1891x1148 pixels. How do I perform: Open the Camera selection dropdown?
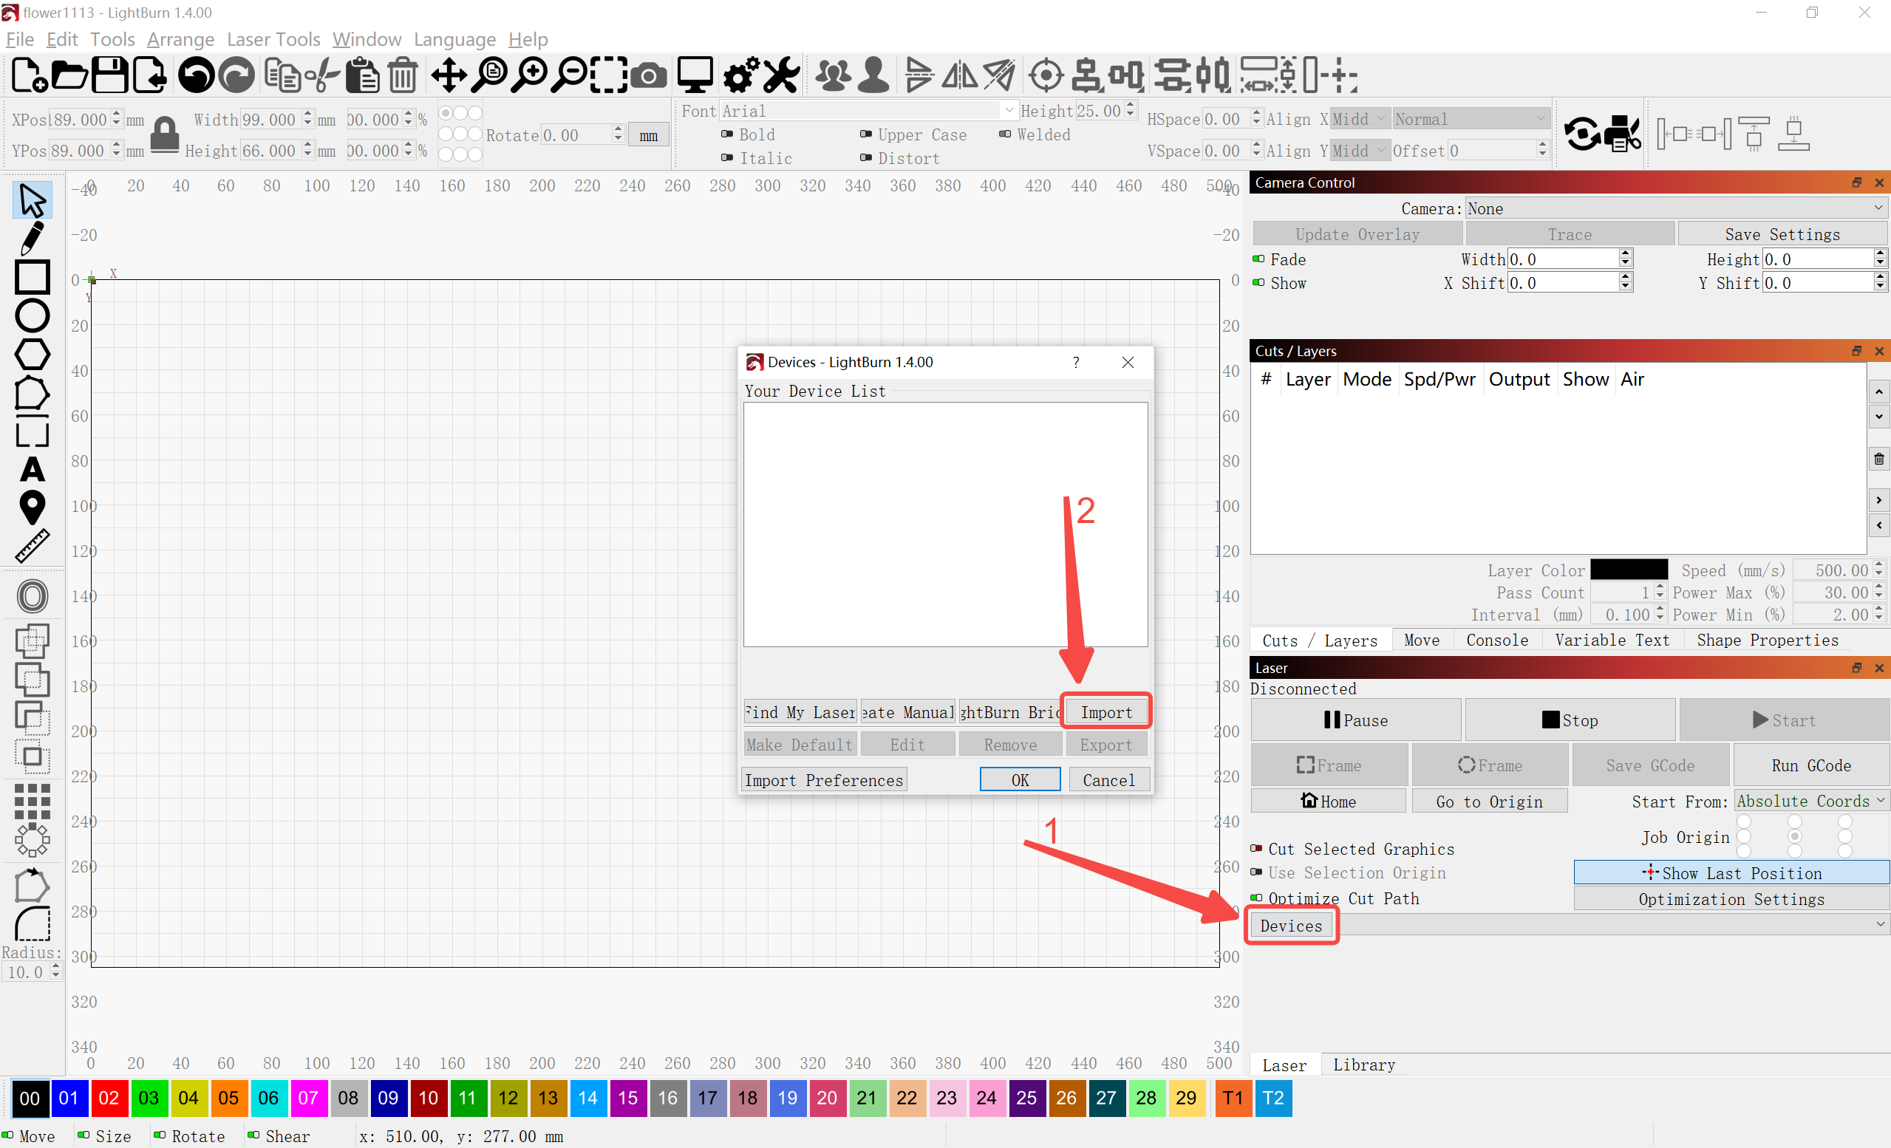pyautogui.click(x=1675, y=209)
